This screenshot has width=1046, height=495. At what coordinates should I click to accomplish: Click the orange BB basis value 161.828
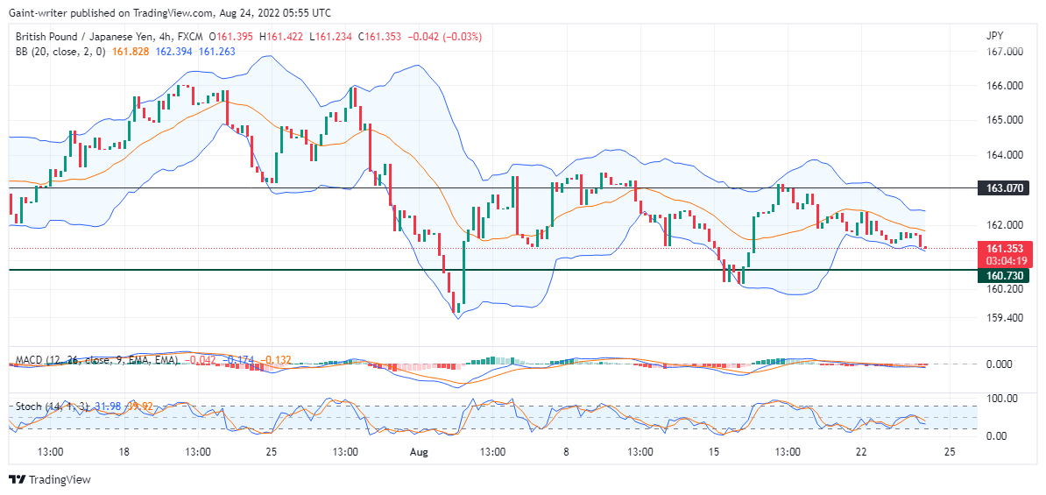point(129,51)
